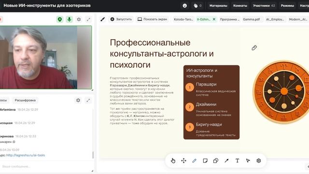The width and height of the screenshot is (309, 174).
Task: Select the hand pan tool
Action: [173, 161]
